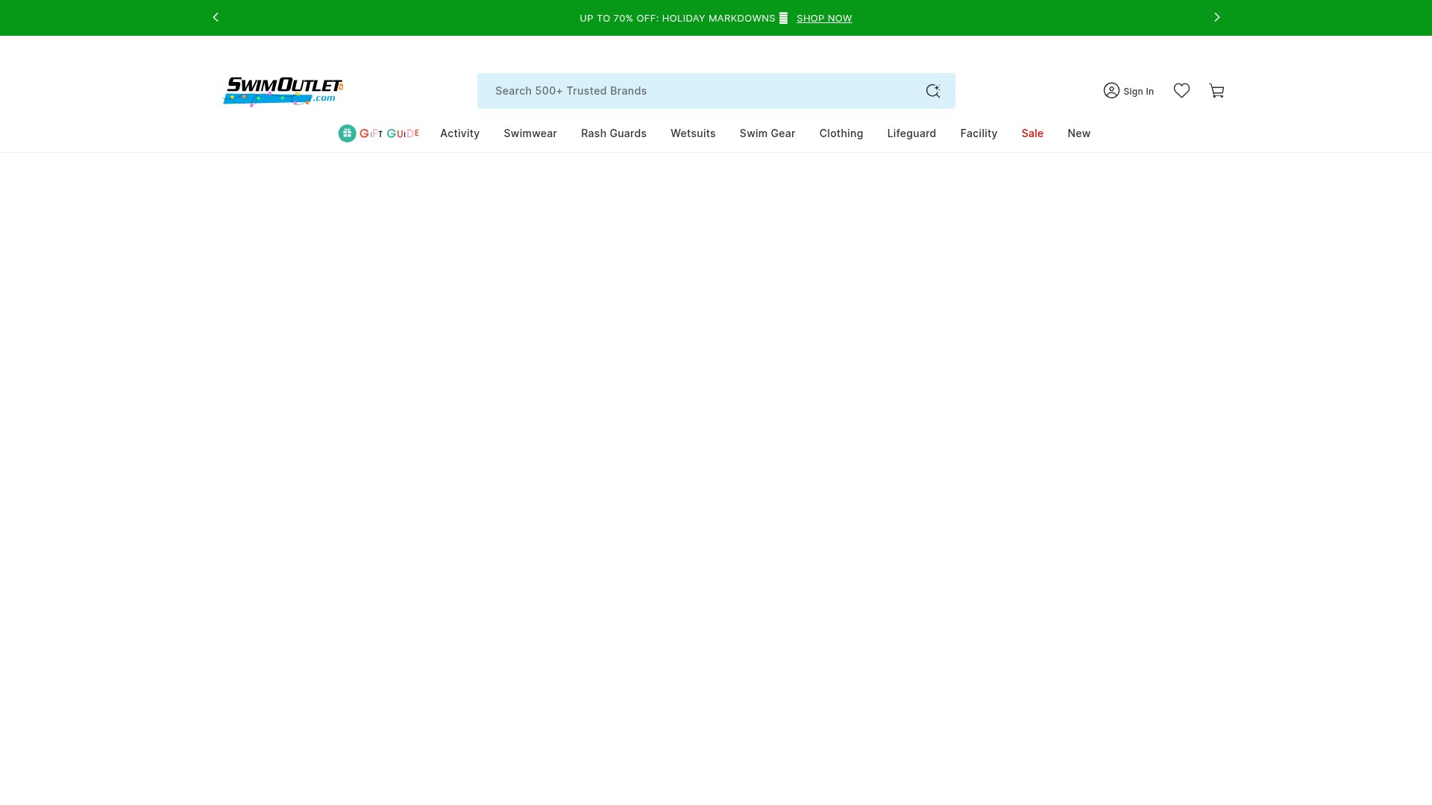Click the previous promo banner arrow
The height and width of the screenshot is (805, 1432).
(x=216, y=17)
